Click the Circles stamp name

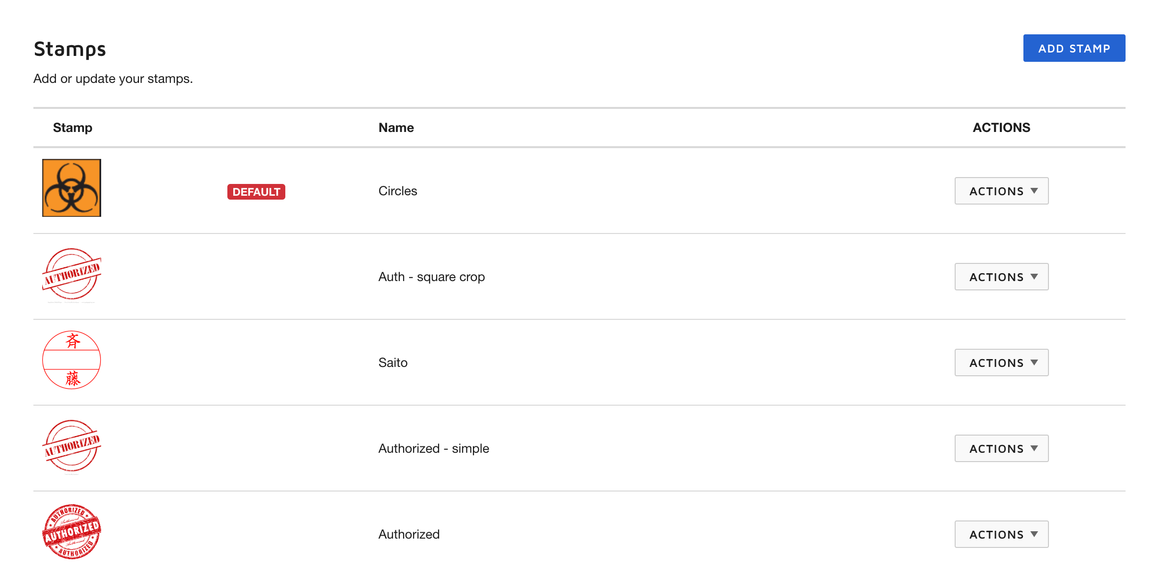(397, 191)
